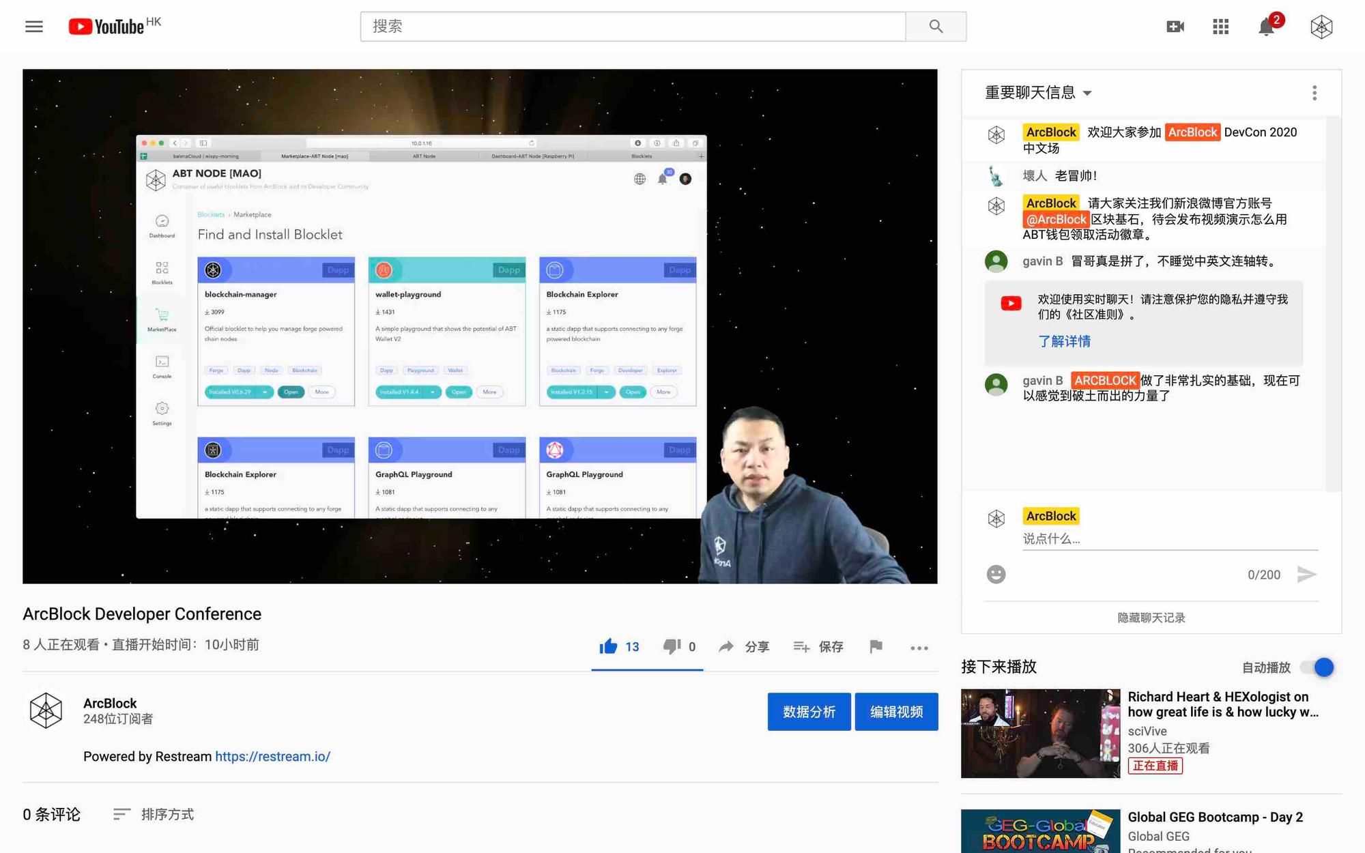Screen dimensions: 1365x853
Task: Open chat options three-dot menu
Action: [1314, 93]
